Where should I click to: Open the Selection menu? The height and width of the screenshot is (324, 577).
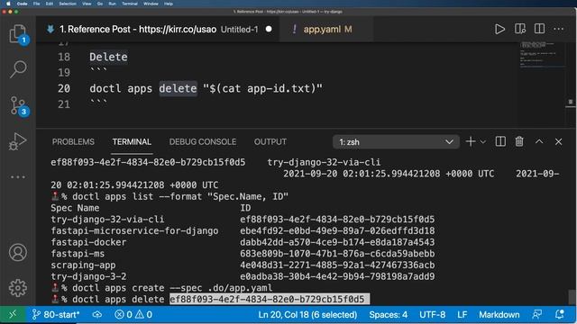[68, 4]
